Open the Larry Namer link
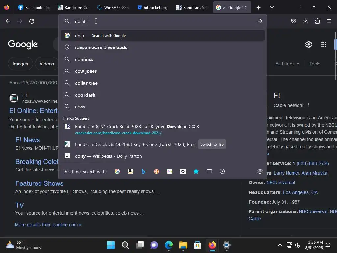This screenshot has height=253, width=337. tap(286, 173)
